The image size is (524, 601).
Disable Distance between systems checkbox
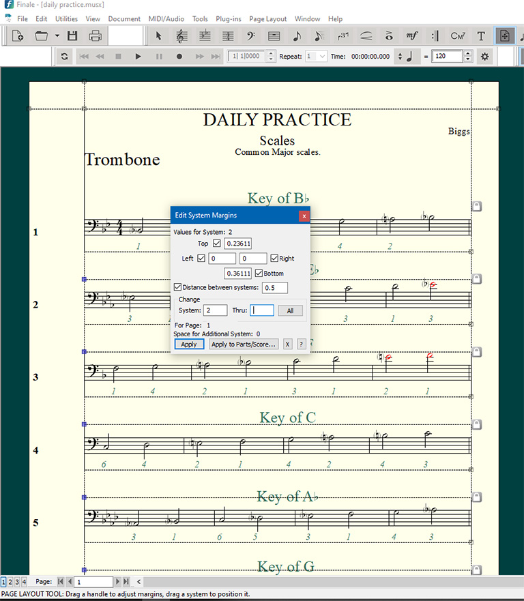(178, 287)
